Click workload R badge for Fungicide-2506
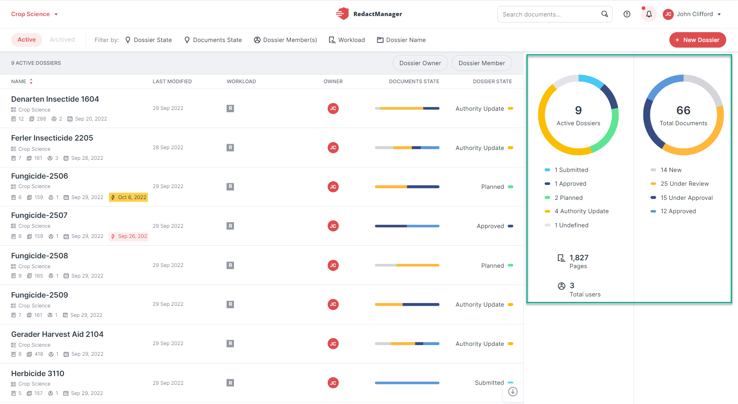This screenshot has height=404, width=738. (230, 186)
